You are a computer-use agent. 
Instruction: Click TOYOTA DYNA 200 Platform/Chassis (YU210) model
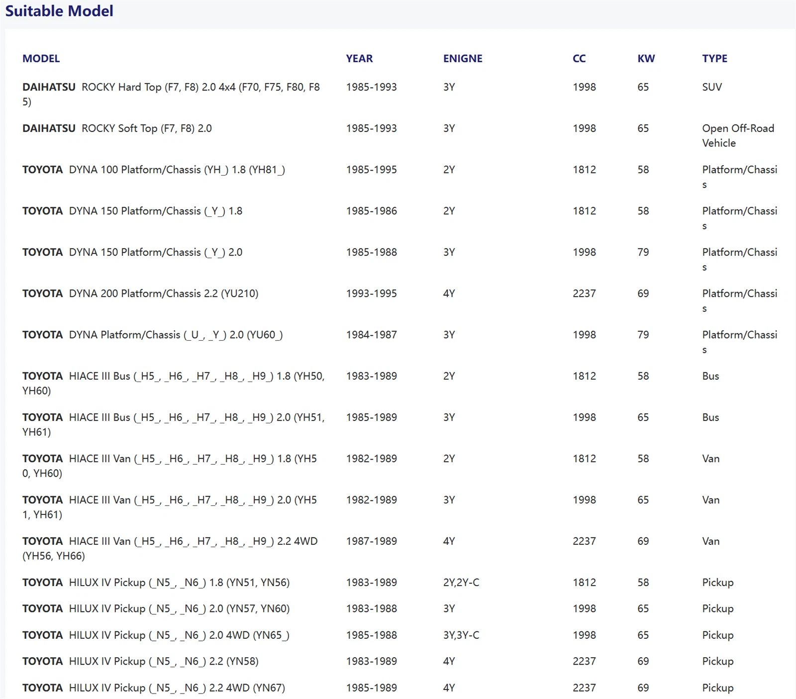coord(140,294)
